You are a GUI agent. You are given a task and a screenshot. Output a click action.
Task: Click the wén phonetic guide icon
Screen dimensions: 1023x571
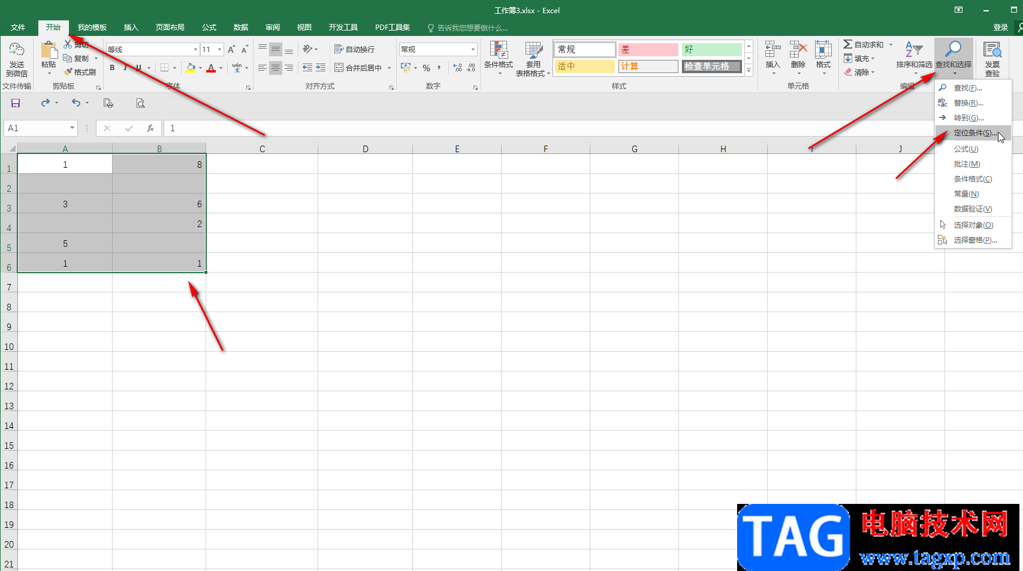point(237,68)
